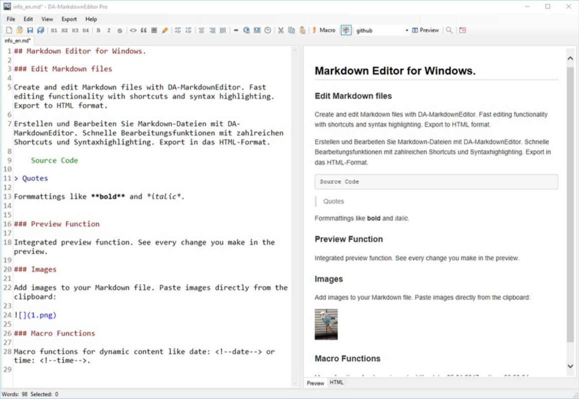
Task: Click the 'Selected: 0' status bar entry
Action: [x=44, y=394]
